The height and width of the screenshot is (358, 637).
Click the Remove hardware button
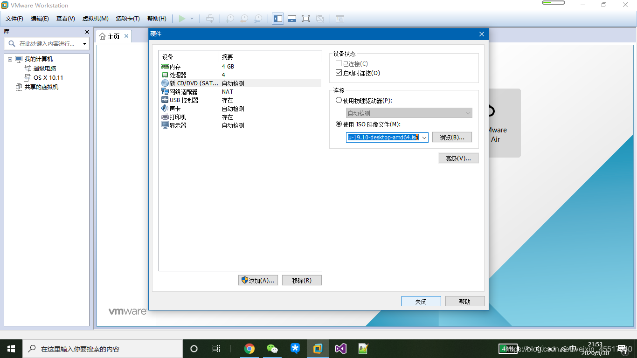click(302, 280)
